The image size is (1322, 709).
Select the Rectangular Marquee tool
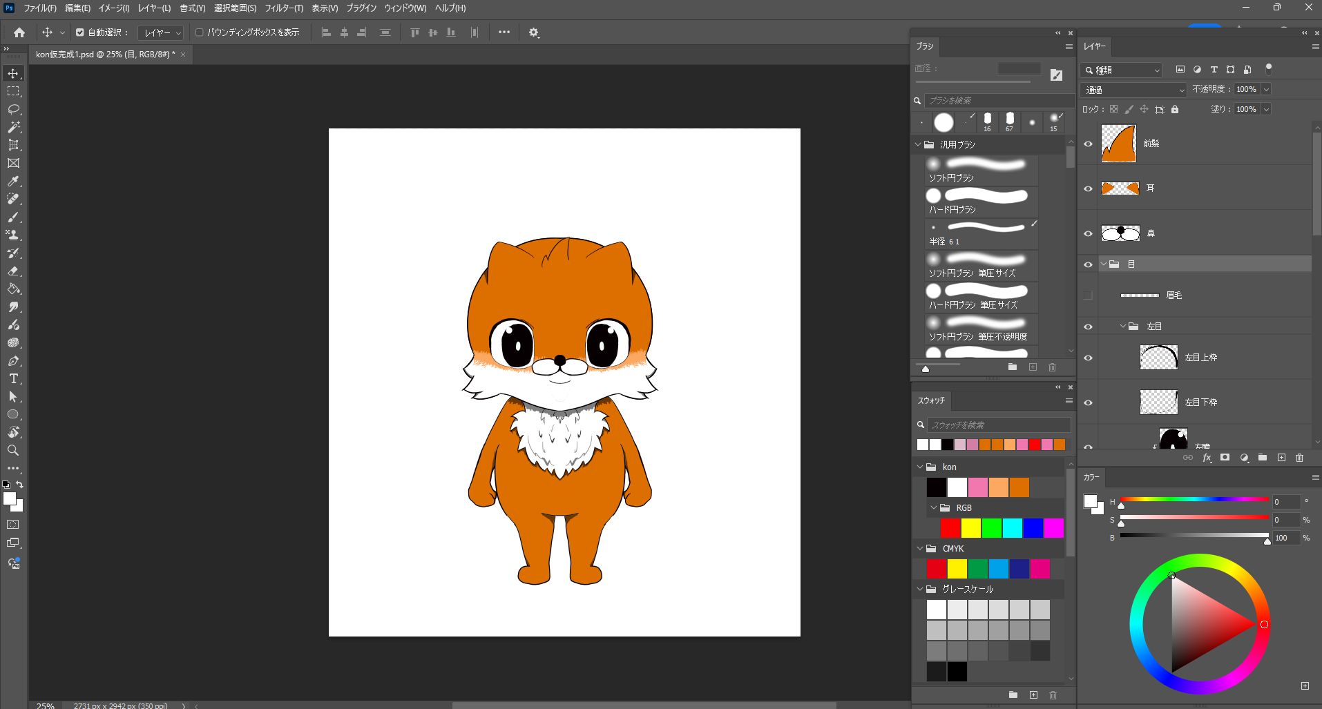(x=13, y=91)
